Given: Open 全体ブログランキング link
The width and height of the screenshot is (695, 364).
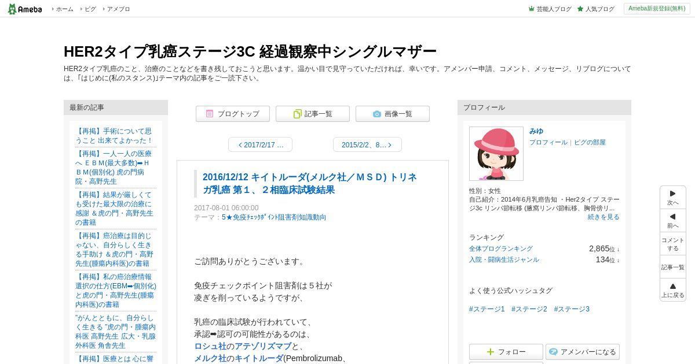Looking at the screenshot, I should 501,248.
